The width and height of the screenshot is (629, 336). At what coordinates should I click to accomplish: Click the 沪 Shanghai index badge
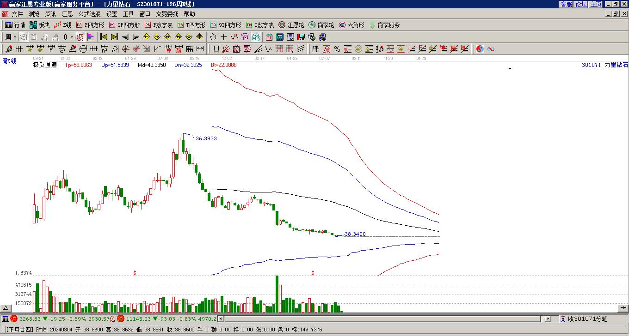click(14, 318)
